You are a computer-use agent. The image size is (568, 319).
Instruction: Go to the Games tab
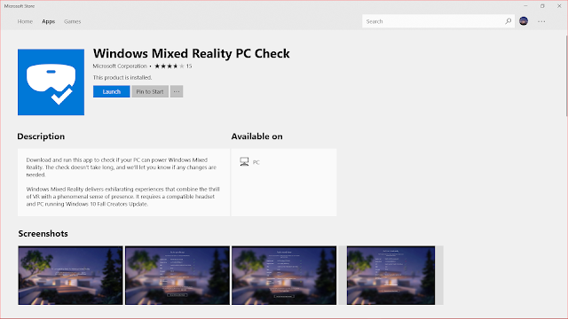pos(73,21)
